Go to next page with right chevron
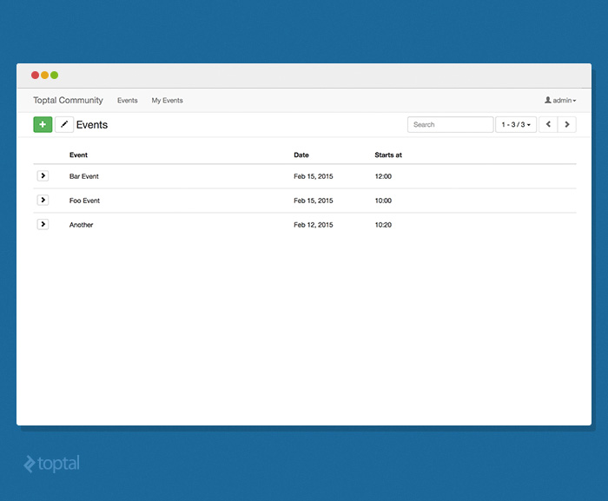608x501 pixels. [x=567, y=124]
